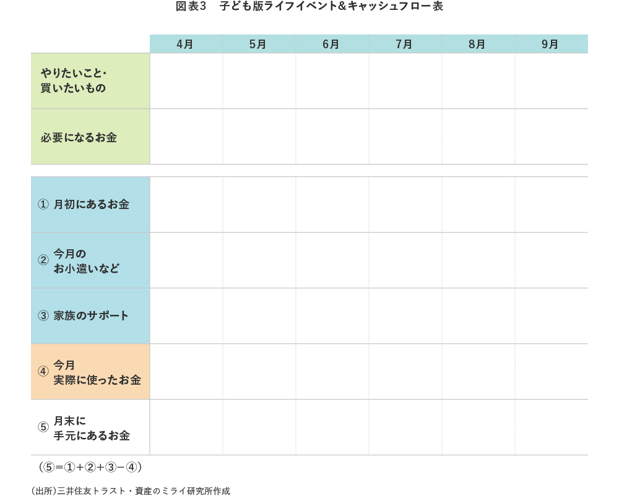Image resolution: width=619 pixels, height=501 pixels.
Task: Click the 三井住友トラスト attribution text
Action: [x=130, y=491]
